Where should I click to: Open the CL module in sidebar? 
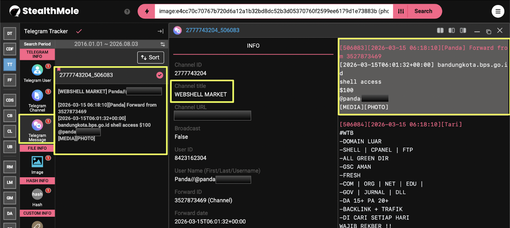point(10,131)
